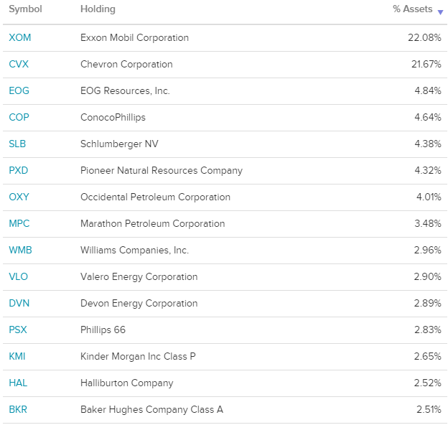Select the text Phillips 66
Screen dimensions: 448x425
point(103,330)
